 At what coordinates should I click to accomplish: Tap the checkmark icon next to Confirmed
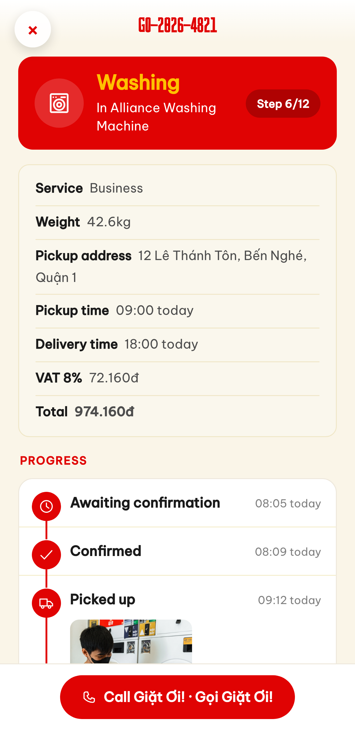46,555
